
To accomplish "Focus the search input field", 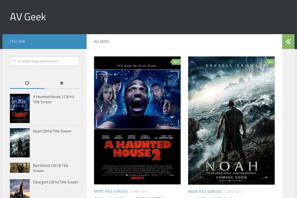I will pyautogui.click(x=45, y=61).
